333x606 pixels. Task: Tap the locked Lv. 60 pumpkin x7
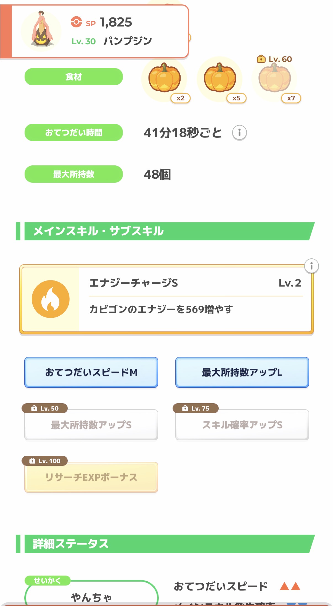tap(274, 79)
